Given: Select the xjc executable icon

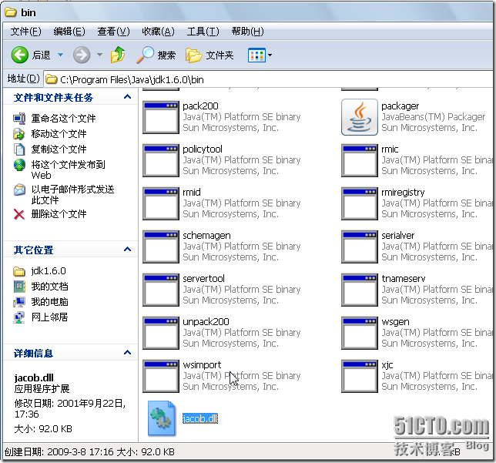Looking at the screenshot, I should coord(360,376).
